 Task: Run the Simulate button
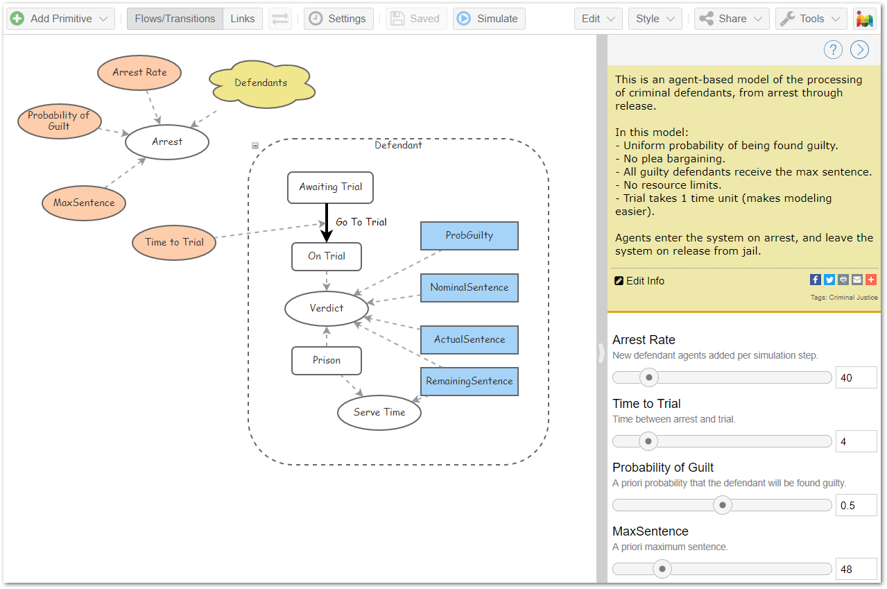point(489,19)
